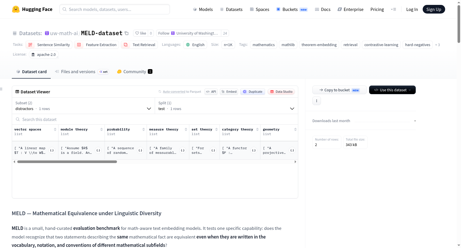Screen dimensions: 461x248
Task: Click the Embed button
Action: click(x=229, y=92)
